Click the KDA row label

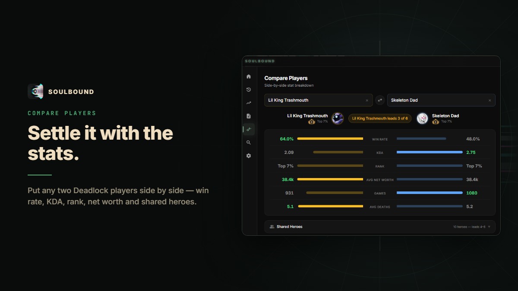coord(380,153)
